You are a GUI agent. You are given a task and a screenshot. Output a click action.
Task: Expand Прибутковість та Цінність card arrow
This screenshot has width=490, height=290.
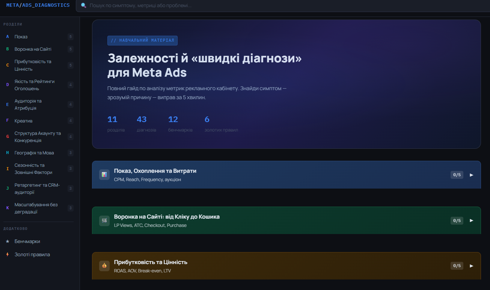pyautogui.click(x=472, y=266)
